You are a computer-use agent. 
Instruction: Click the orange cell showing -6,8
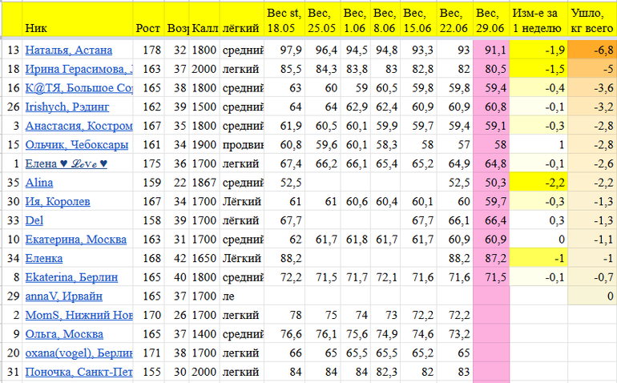[x=591, y=50]
